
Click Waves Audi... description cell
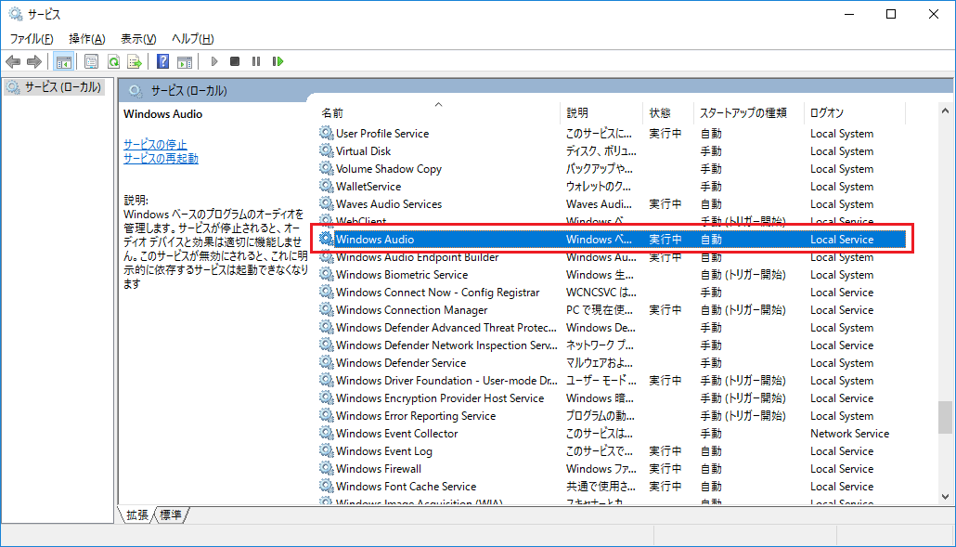(x=599, y=203)
